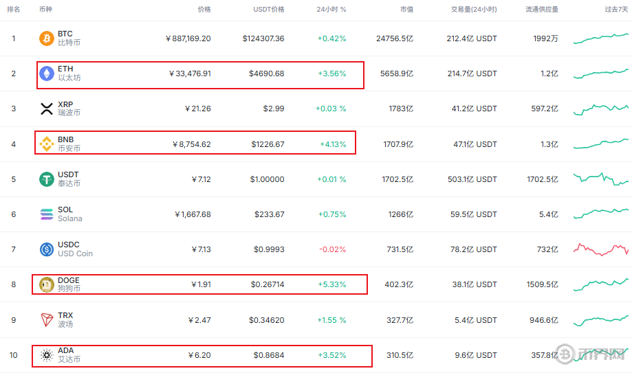
Task: Click the BNB coin icon
Action: (47, 144)
